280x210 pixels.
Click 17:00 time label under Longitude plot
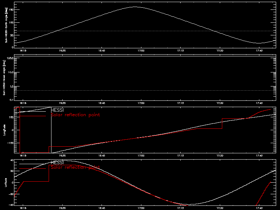pos(141,156)
